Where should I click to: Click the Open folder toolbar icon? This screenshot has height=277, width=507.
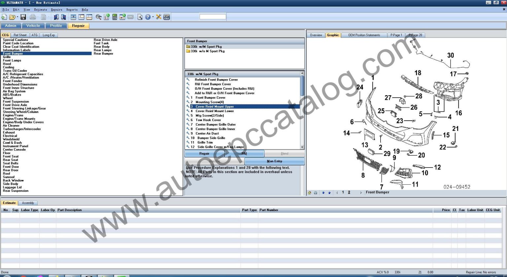coord(13,17)
